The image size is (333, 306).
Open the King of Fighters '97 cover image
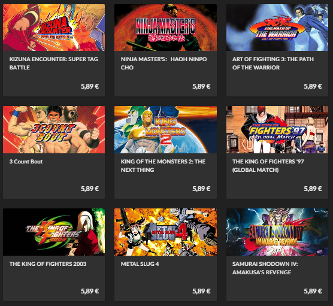point(277,129)
